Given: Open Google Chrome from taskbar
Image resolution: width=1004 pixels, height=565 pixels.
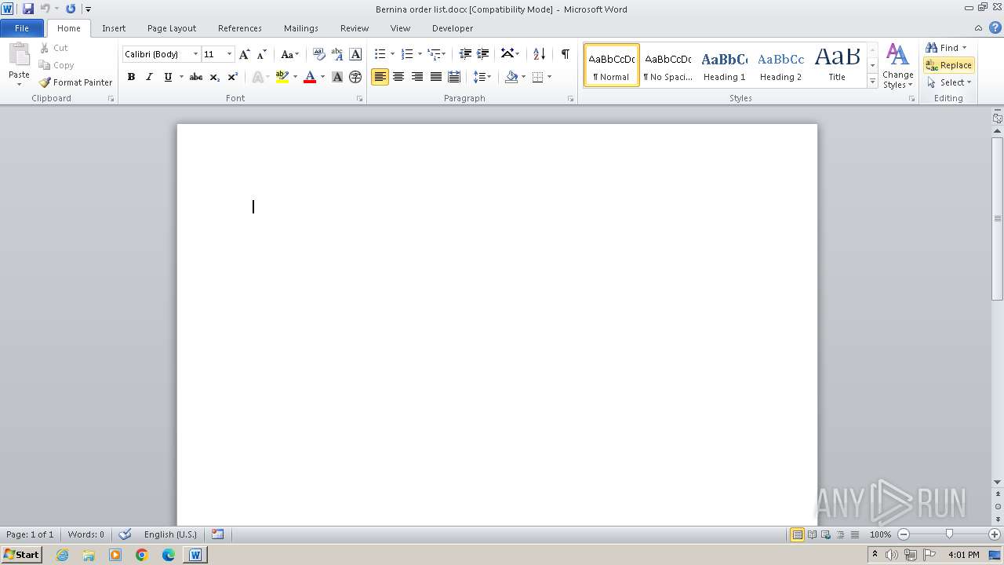Looking at the screenshot, I should coord(142,555).
